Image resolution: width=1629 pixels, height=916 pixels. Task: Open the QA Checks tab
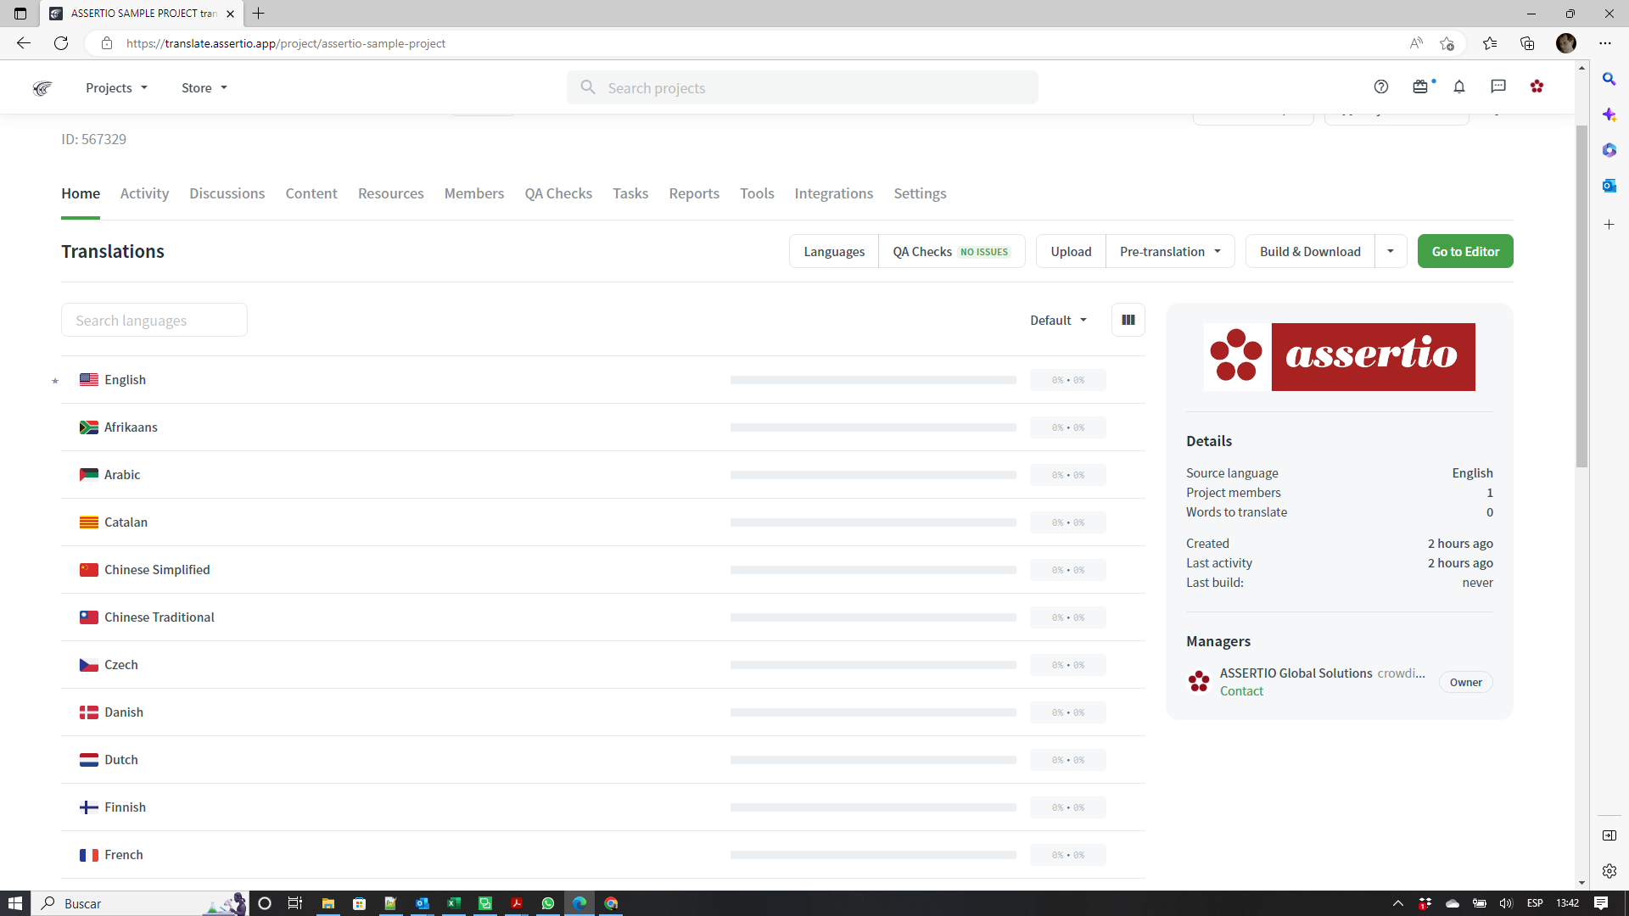[x=558, y=193]
